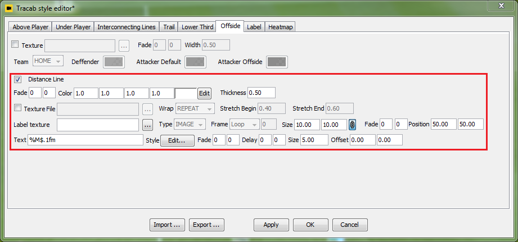Switch to the Heatmap tab
Image resolution: width=518 pixels, height=242 pixels.
pyautogui.click(x=280, y=26)
